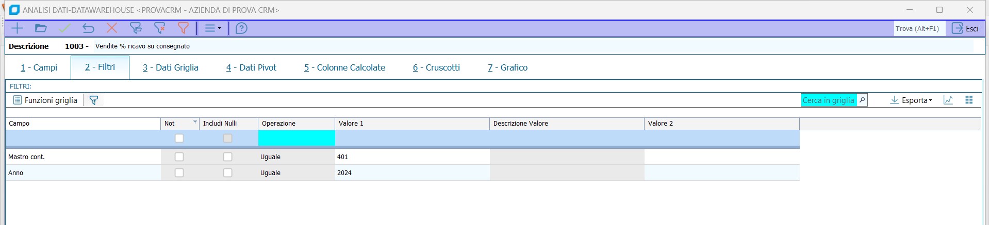Click the orange funnel filter icon
This screenshot has height=225, width=989.
[183, 28]
